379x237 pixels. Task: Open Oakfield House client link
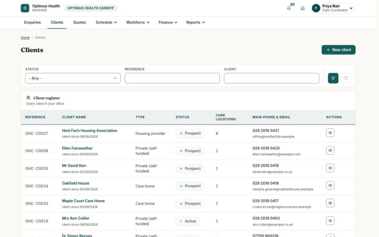point(76,183)
